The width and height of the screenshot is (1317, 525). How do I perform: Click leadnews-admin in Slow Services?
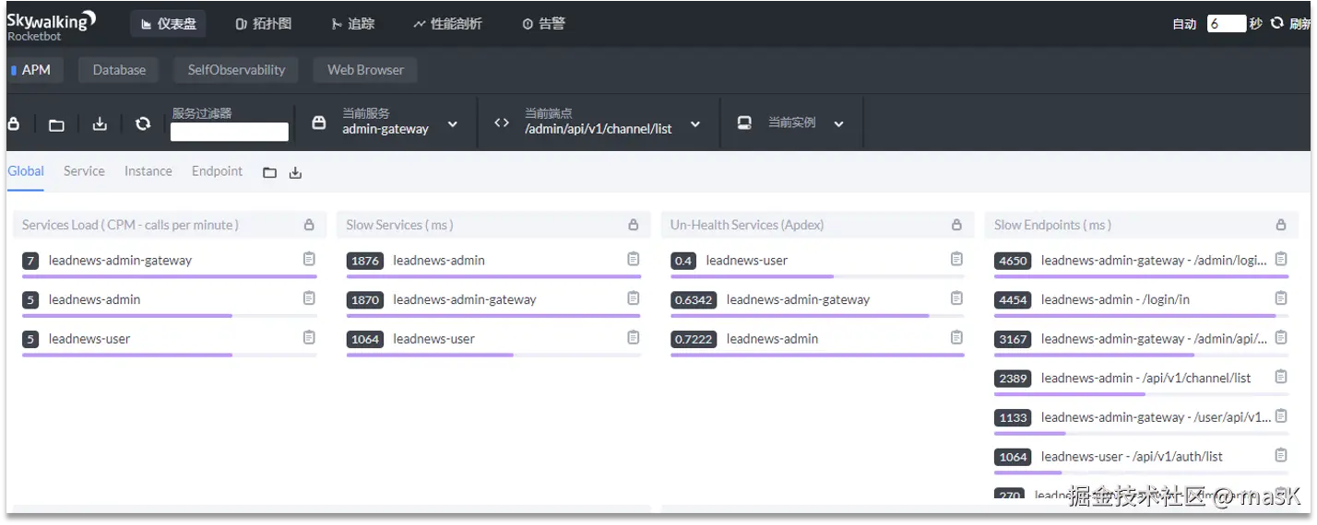pos(439,261)
